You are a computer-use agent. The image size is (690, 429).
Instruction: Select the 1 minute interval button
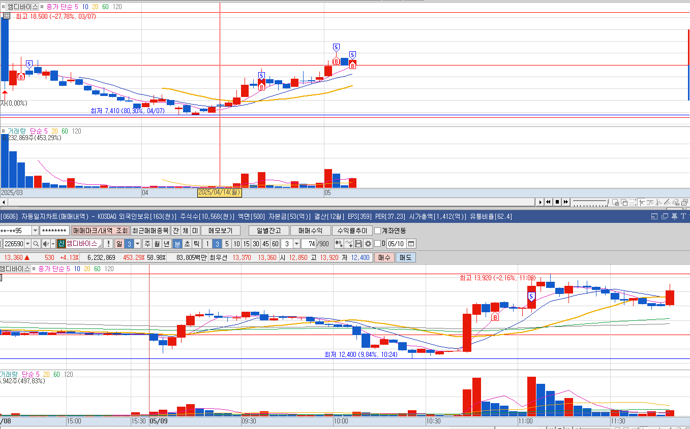click(x=207, y=244)
